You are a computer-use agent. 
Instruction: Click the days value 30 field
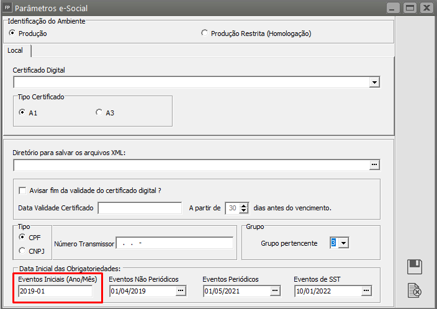point(233,208)
